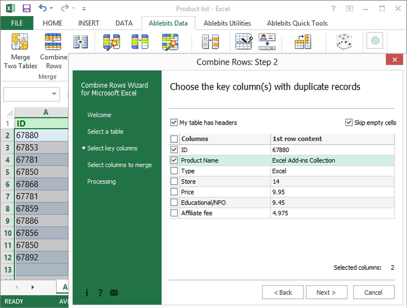Click the Excel Add-ins Collection cell

point(333,160)
